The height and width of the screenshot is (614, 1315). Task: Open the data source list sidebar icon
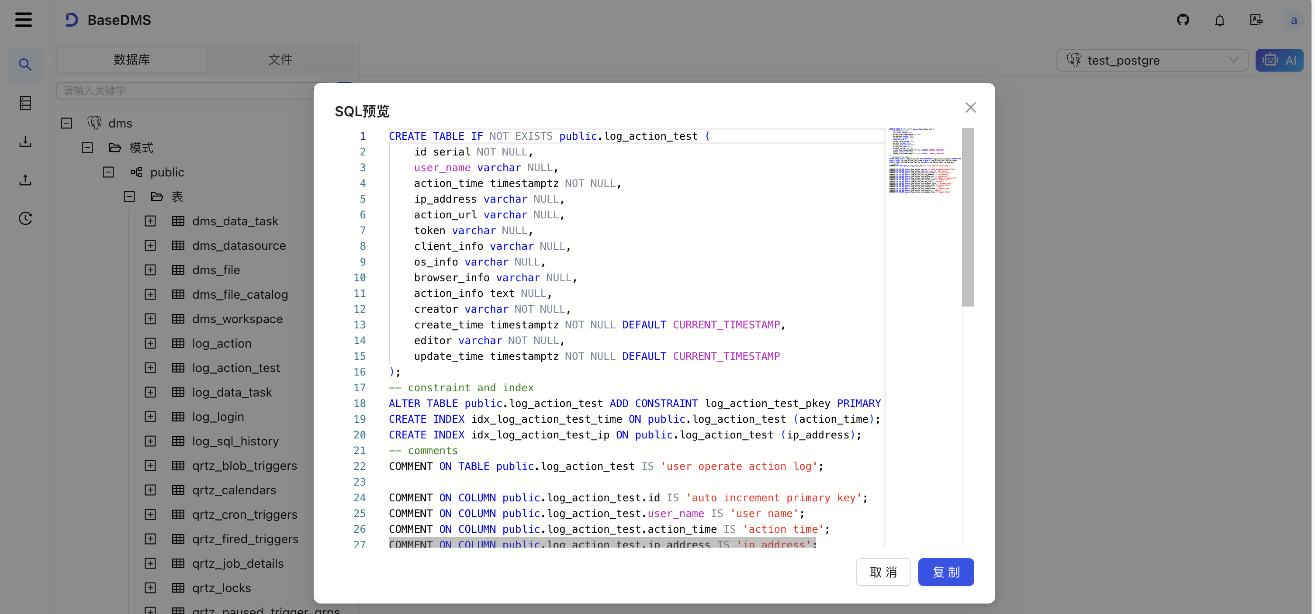25,103
